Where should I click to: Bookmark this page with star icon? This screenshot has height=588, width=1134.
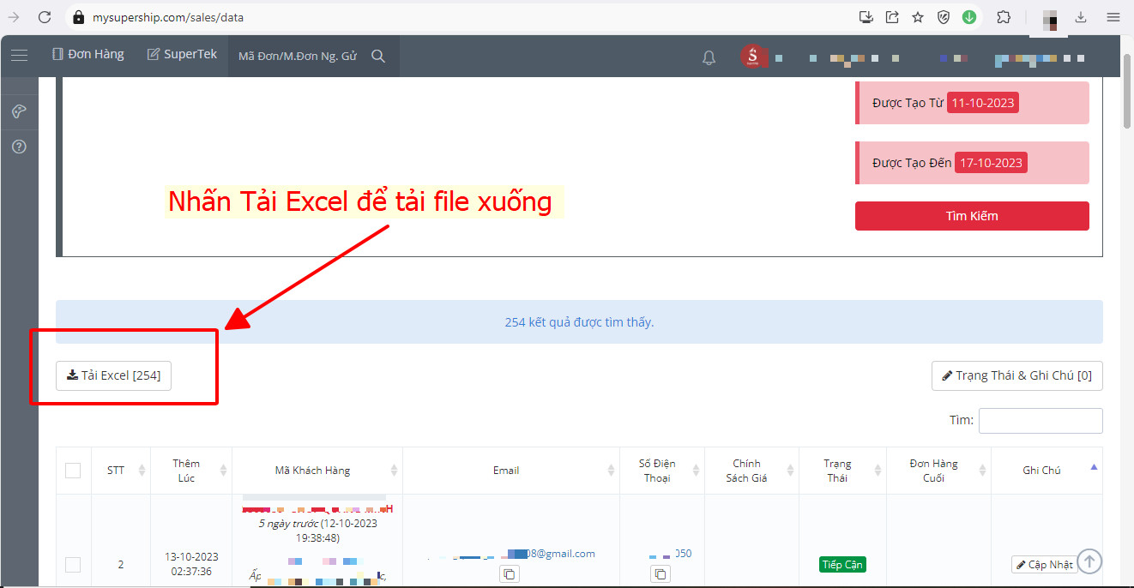(x=918, y=17)
